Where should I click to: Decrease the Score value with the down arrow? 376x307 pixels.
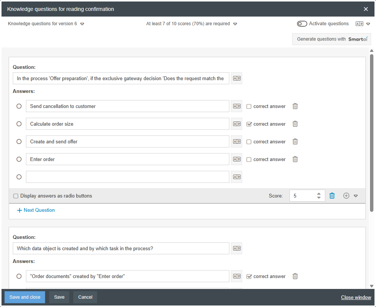pyautogui.click(x=319, y=198)
